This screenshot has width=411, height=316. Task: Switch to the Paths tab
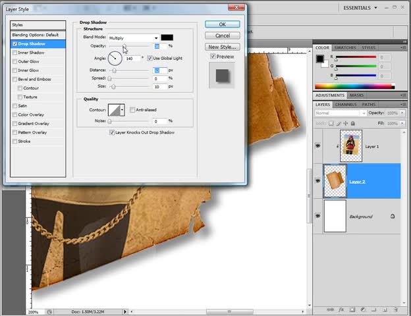369,104
